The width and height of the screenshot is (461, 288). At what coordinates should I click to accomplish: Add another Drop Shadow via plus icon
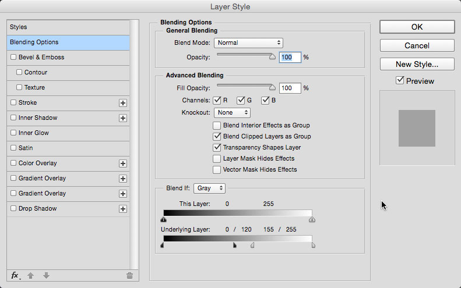click(123, 209)
